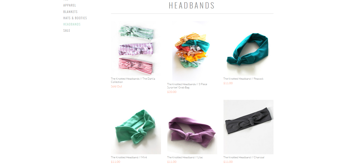
Task: Click the Sold Out label
Action: (x=116, y=86)
